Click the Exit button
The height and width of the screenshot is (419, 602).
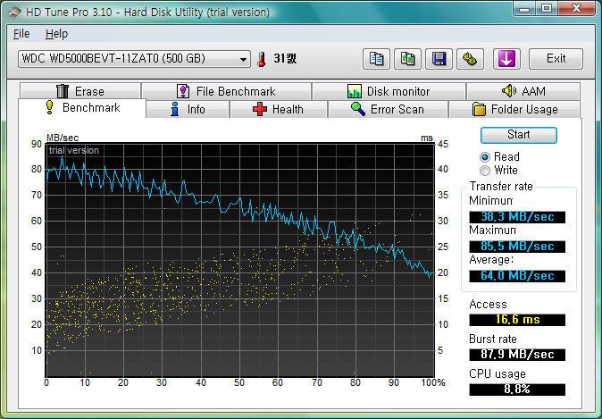pyautogui.click(x=556, y=59)
